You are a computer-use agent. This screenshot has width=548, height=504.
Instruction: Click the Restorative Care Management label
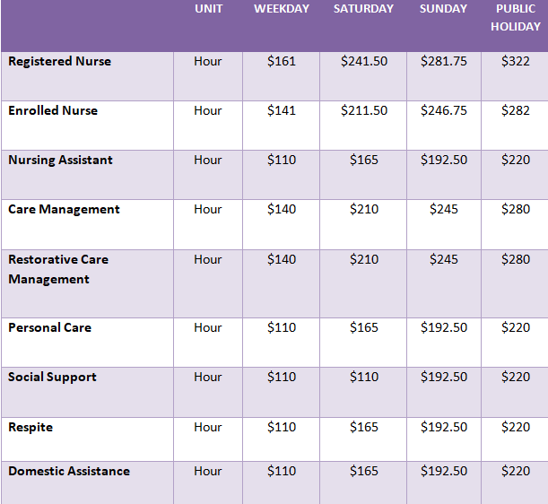(58, 269)
